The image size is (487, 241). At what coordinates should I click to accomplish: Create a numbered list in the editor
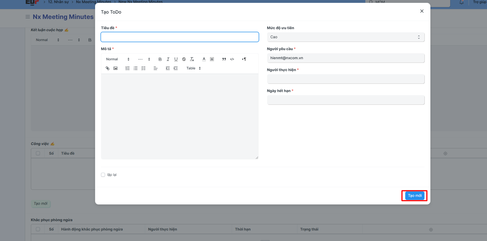[128, 68]
